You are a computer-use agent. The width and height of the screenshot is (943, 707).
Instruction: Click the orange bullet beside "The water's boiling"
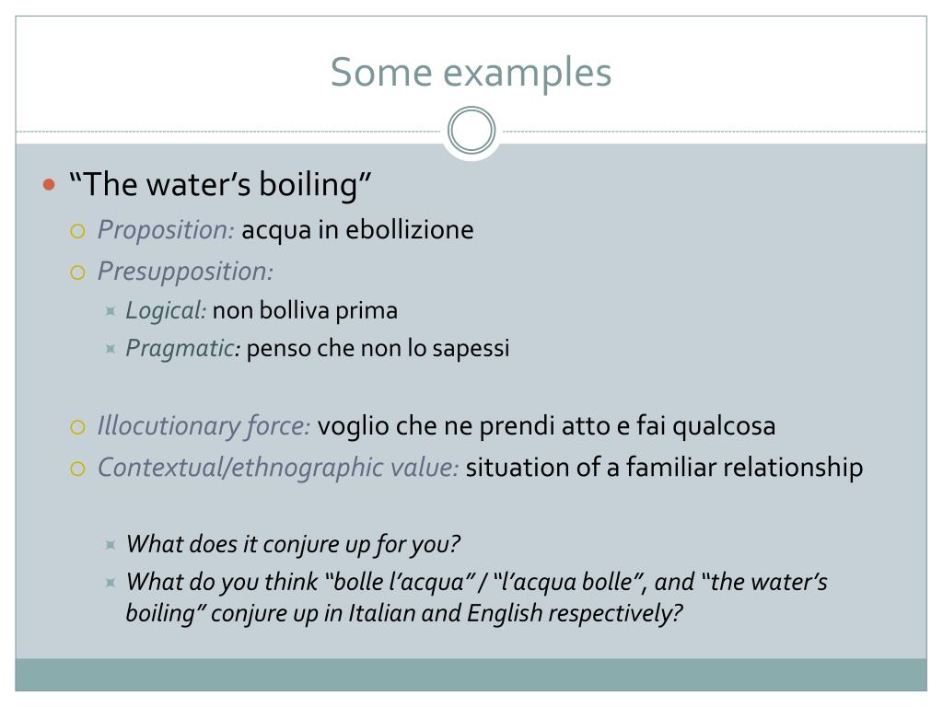(50, 184)
